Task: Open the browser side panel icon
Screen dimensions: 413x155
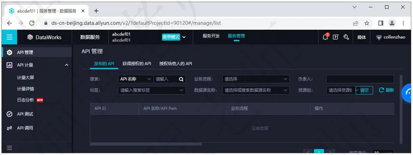Action: click(381, 23)
